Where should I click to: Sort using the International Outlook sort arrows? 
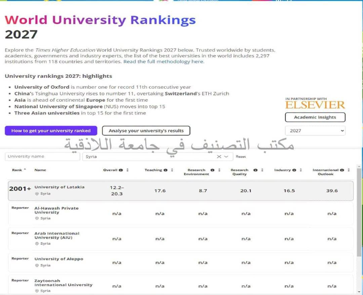[x=349, y=170]
